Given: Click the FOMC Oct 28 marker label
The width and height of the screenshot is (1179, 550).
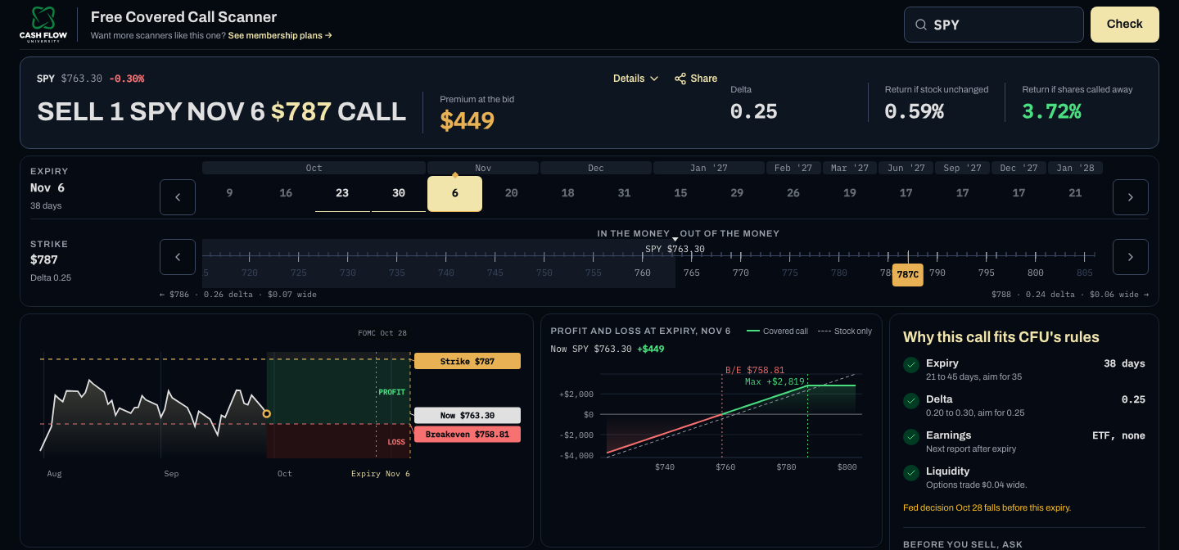Looking at the screenshot, I should tap(382, 334).
